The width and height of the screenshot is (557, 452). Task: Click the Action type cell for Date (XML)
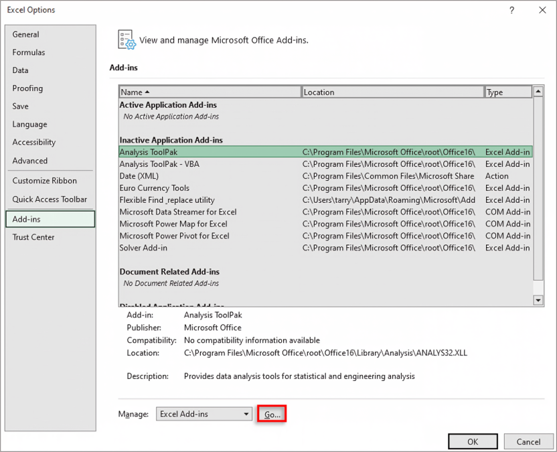tap(497, 176)
